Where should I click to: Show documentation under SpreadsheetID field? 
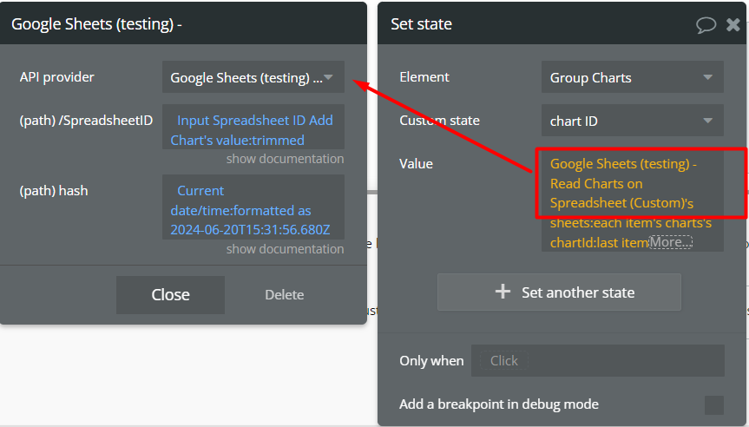[285, 159]
